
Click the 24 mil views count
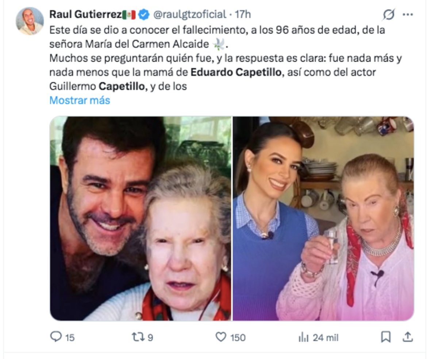tap(326, 338)
